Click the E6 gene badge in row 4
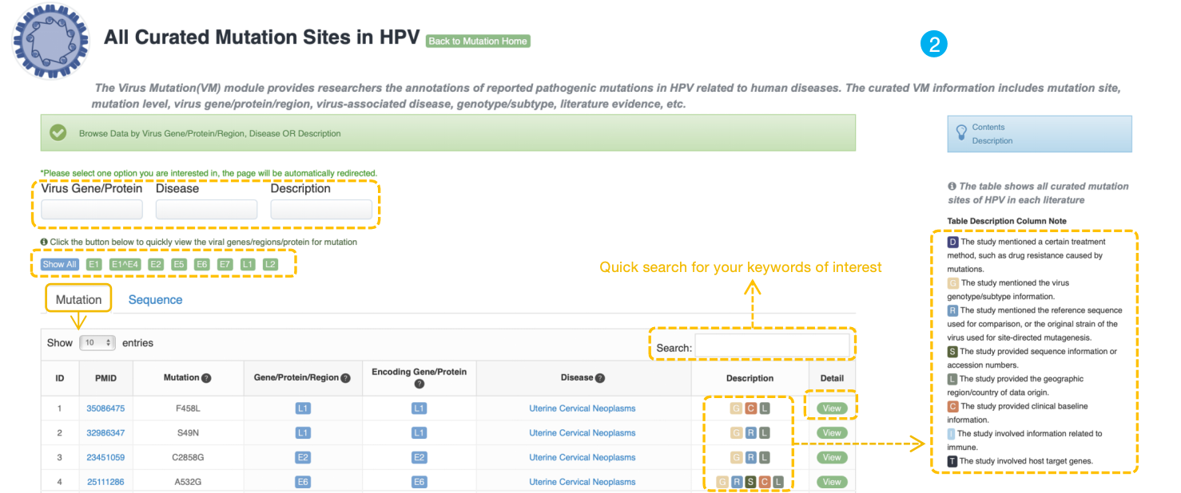The height and width of the screenshot is (493, 1181). coord(303,482)
